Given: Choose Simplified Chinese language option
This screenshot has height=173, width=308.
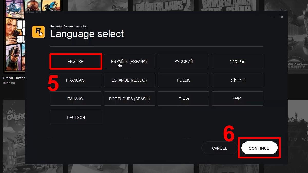Looking at the screenshot, I should tap(237, 61).
